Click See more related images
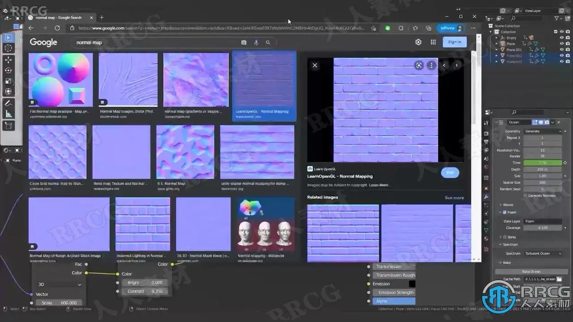The height and width of the screenshot is (322, 573). point(454,198)
